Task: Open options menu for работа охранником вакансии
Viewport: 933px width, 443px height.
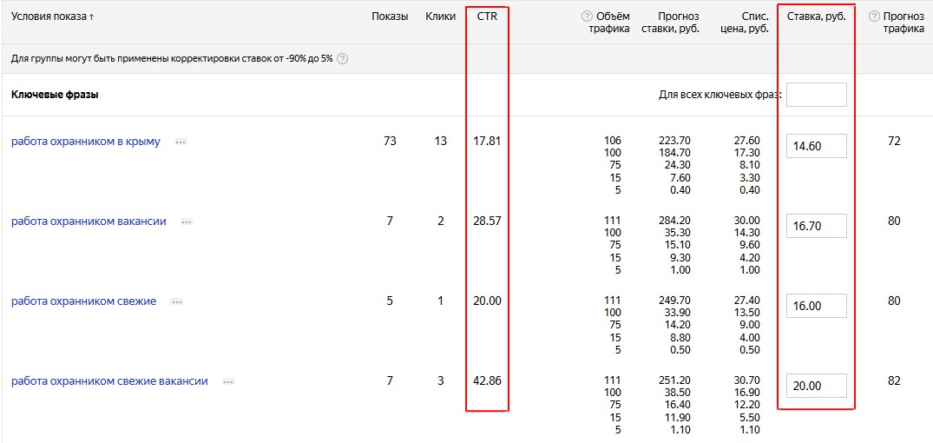Action: click(187, 222)
